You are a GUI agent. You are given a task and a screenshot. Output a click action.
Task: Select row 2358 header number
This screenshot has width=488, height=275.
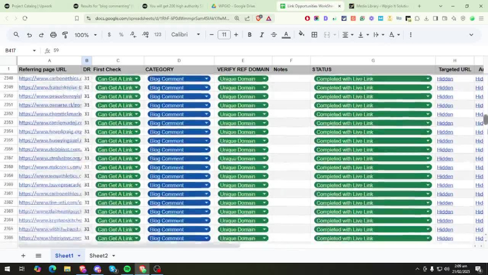coord(8,167)
